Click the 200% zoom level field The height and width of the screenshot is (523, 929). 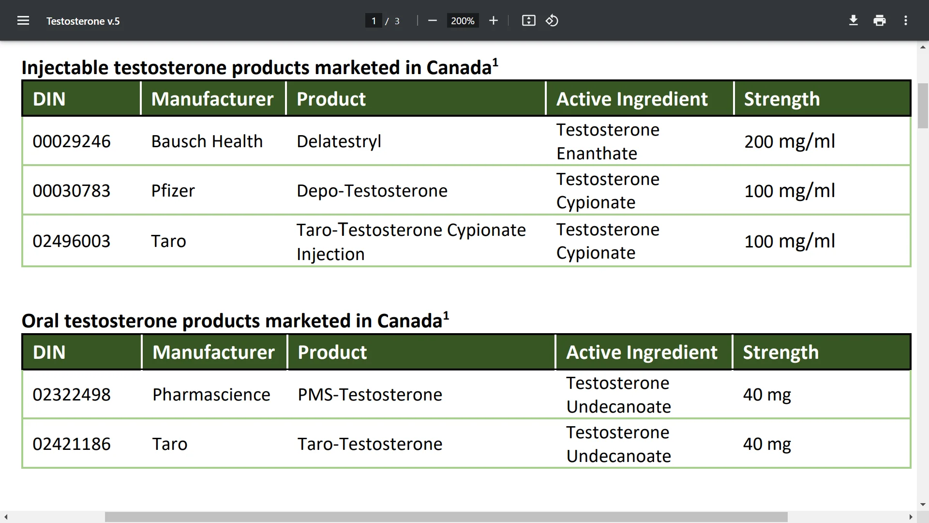(463, 21)
